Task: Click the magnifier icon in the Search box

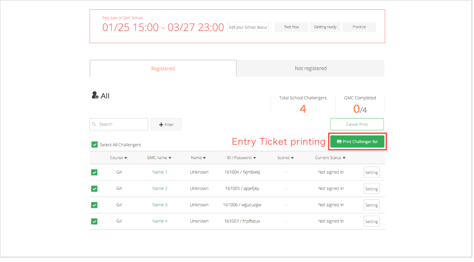Action: tap(94, 124)
